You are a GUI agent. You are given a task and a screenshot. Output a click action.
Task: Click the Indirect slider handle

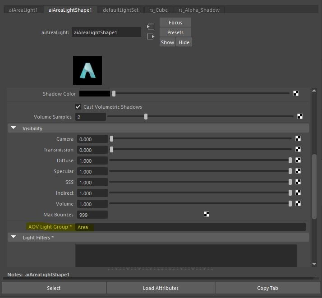pyautogui.click(x=290, y=193)
